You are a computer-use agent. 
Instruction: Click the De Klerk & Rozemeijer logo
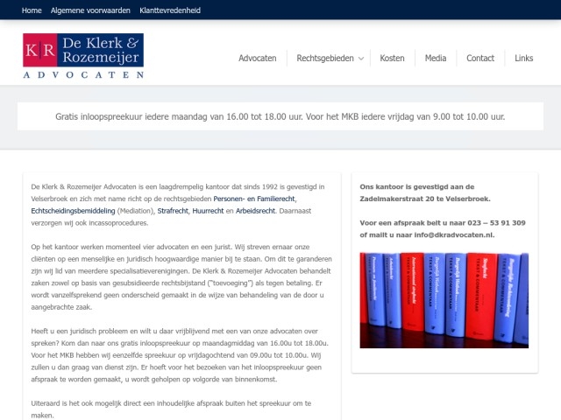click(83, 57)
